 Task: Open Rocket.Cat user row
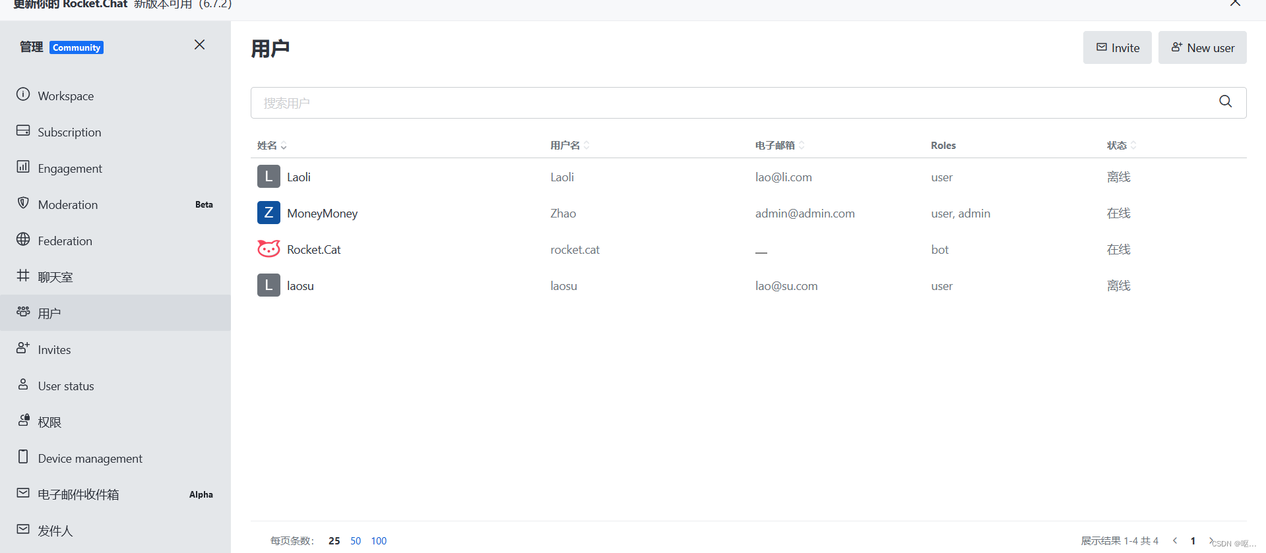[x=749, y=249]
